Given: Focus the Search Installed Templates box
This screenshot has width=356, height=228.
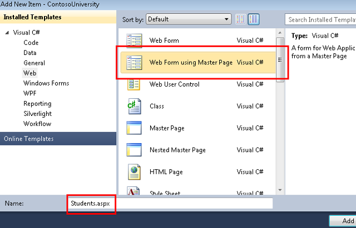Looking at the screenshot, I should pos(320,19).
